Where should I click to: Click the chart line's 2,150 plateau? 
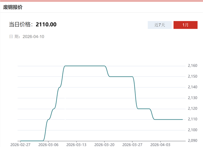click(x=121, y=76)
